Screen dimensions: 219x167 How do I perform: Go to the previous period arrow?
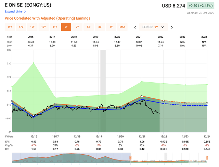pos(135,27)
